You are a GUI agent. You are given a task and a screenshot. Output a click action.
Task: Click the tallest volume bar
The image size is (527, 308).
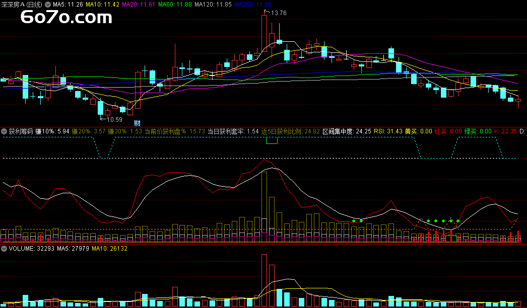(263, 280)
